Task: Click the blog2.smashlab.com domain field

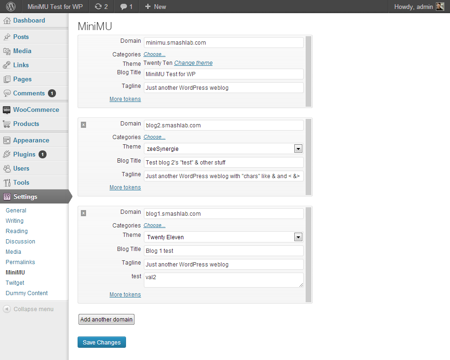Action: click(x=223, y=125)
